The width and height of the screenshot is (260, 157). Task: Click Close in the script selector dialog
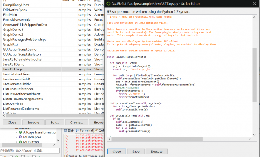coord(12,122)
